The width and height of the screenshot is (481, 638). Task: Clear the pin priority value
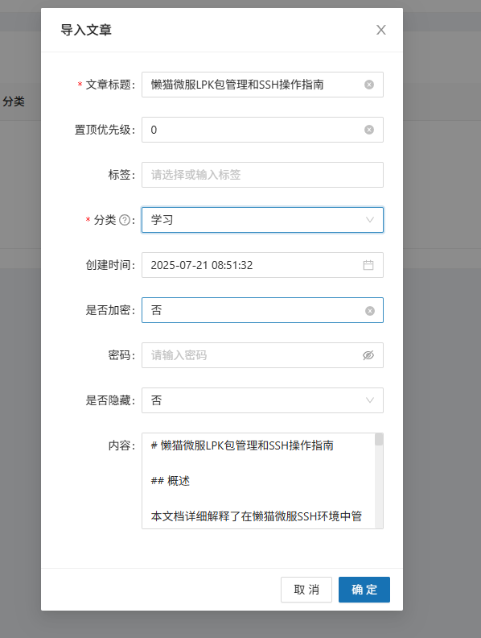[369, 130]
